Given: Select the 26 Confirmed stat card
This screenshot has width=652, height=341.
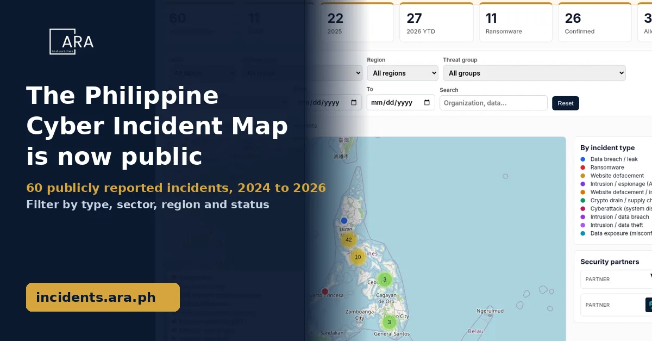Looking at the screenshot, I should (595, 22).
